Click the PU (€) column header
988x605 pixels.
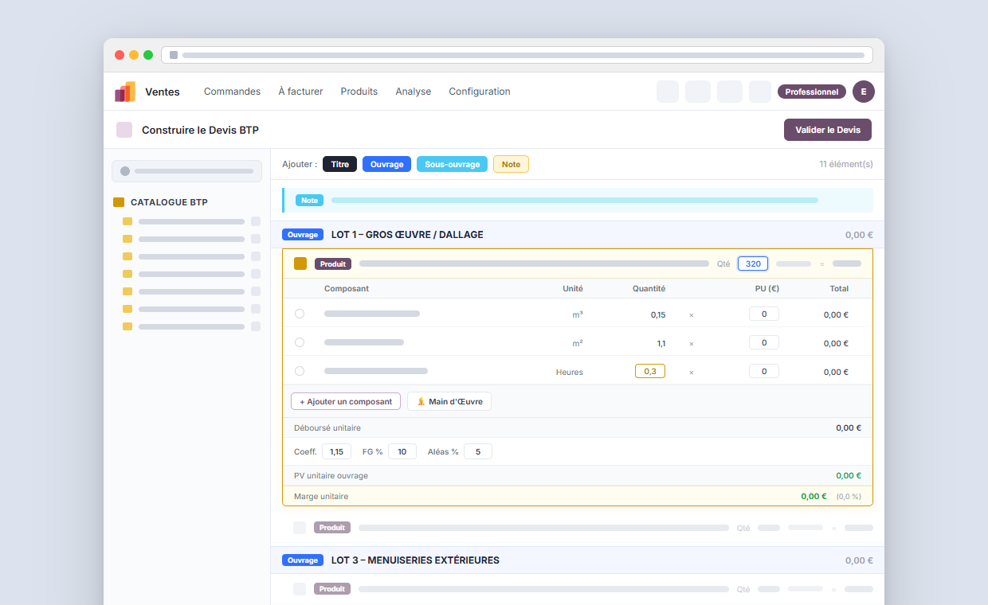pyautogui.click(x=767, y=288)
